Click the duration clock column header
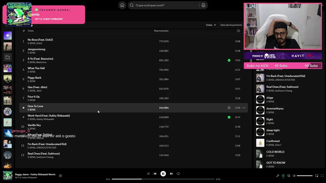Screen dimensions: 326x183 pyautogui.click(x=238, y=31)
